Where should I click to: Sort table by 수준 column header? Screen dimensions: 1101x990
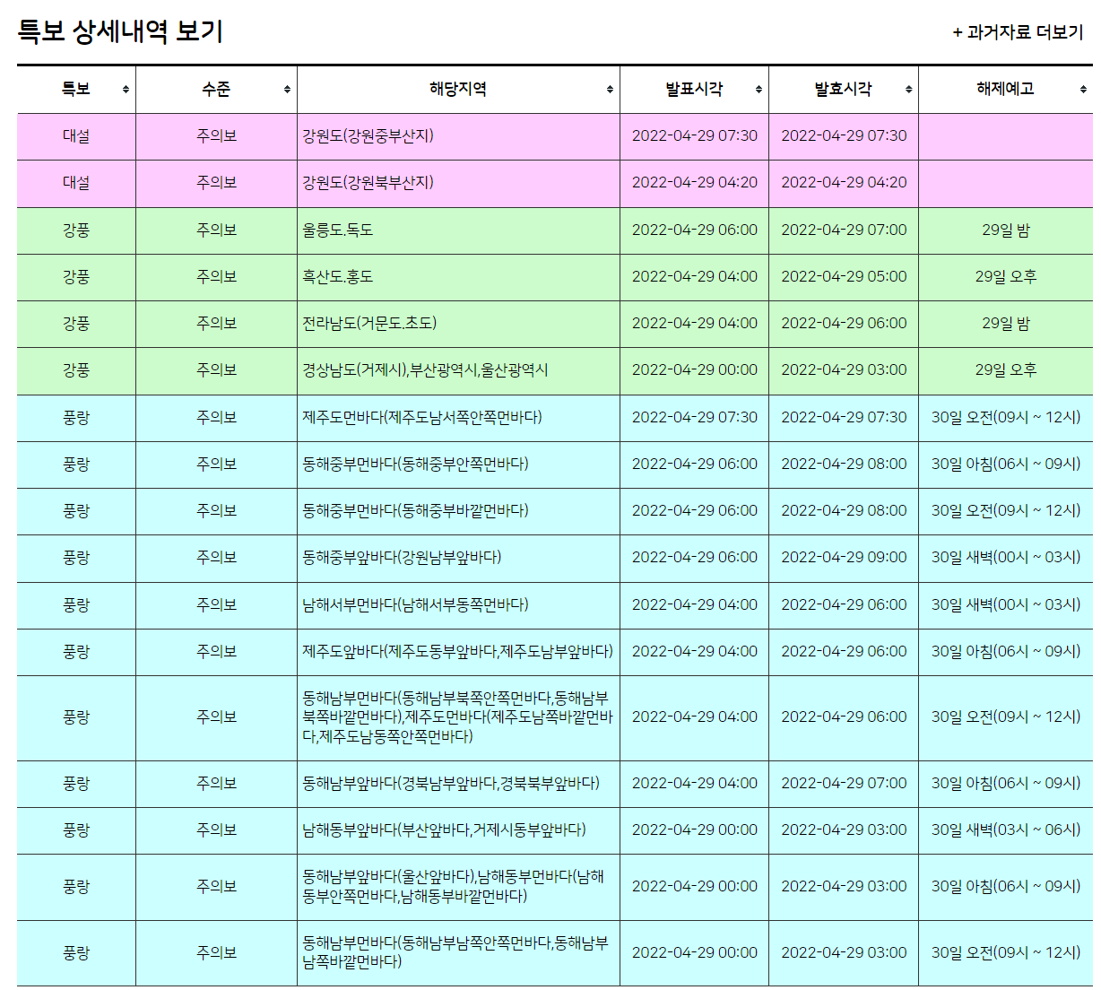(216, 89)
